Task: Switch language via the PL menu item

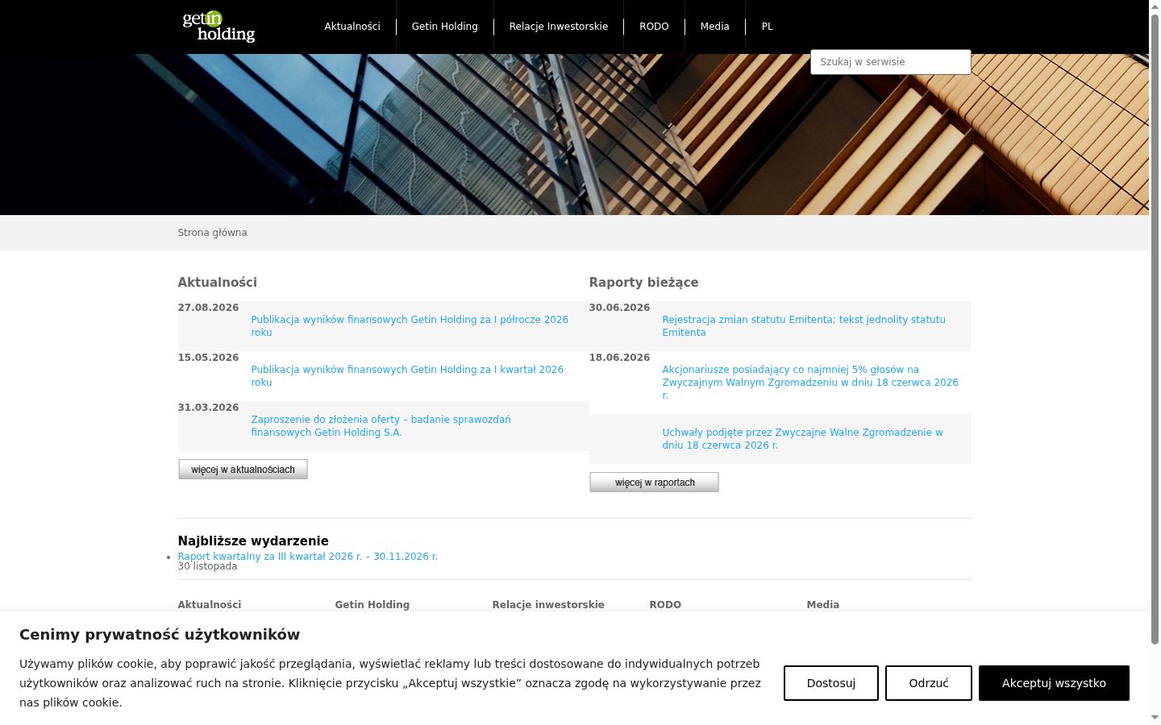Action: (x=768, y=27)
